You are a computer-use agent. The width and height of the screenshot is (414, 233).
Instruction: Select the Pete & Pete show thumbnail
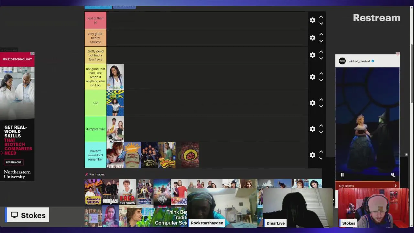[115, 155]
